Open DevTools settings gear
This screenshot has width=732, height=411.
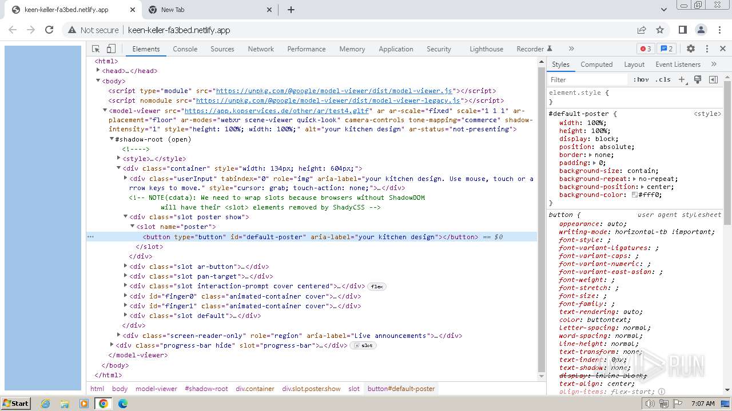coord(691,49)
